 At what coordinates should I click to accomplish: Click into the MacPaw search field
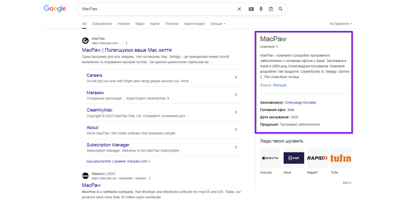(x=157, y=9)
